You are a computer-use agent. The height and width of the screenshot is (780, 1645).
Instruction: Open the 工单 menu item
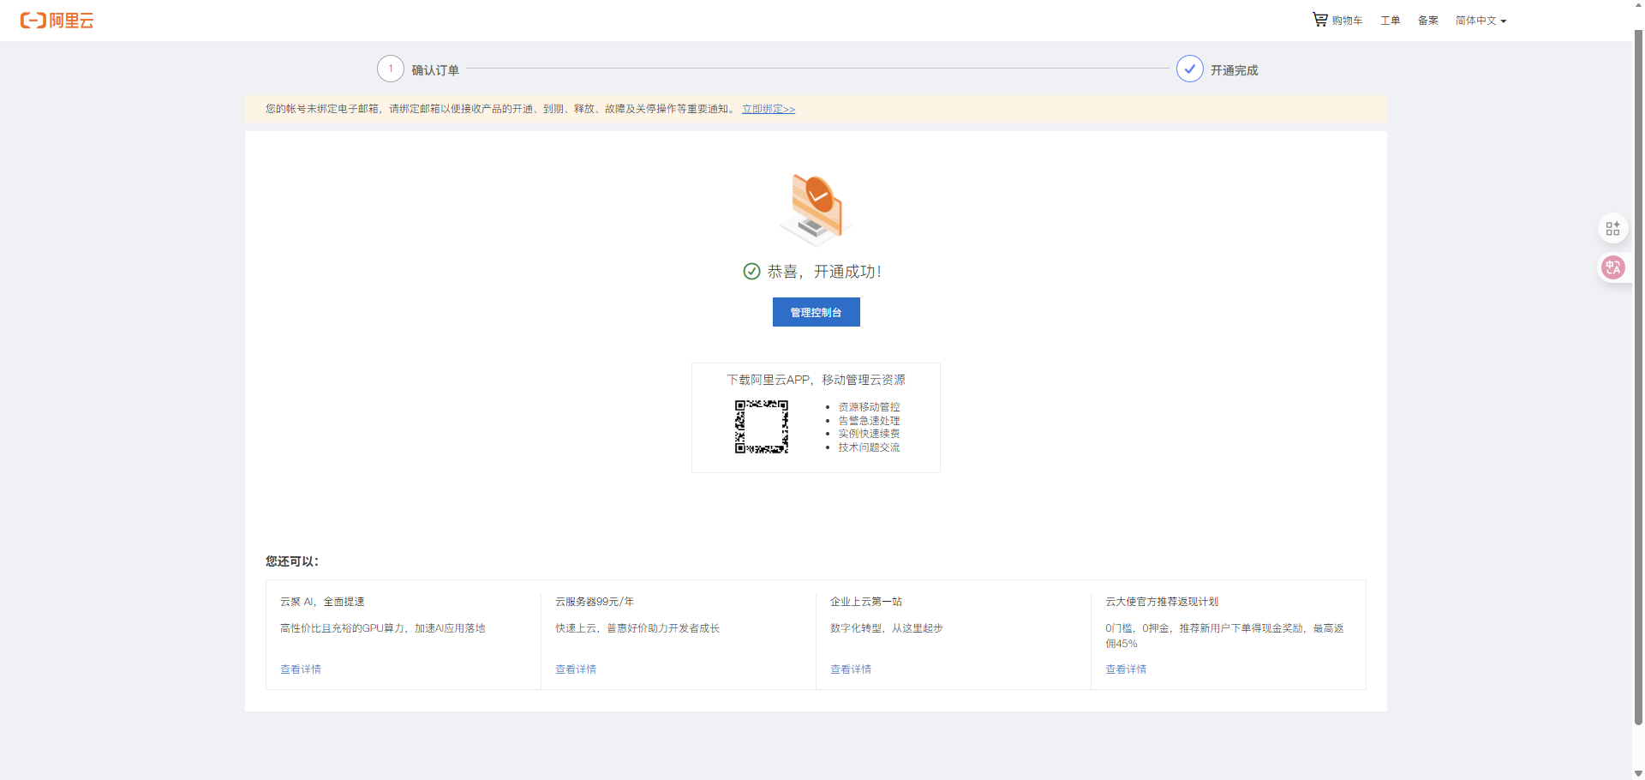[x=1390, y=21]
